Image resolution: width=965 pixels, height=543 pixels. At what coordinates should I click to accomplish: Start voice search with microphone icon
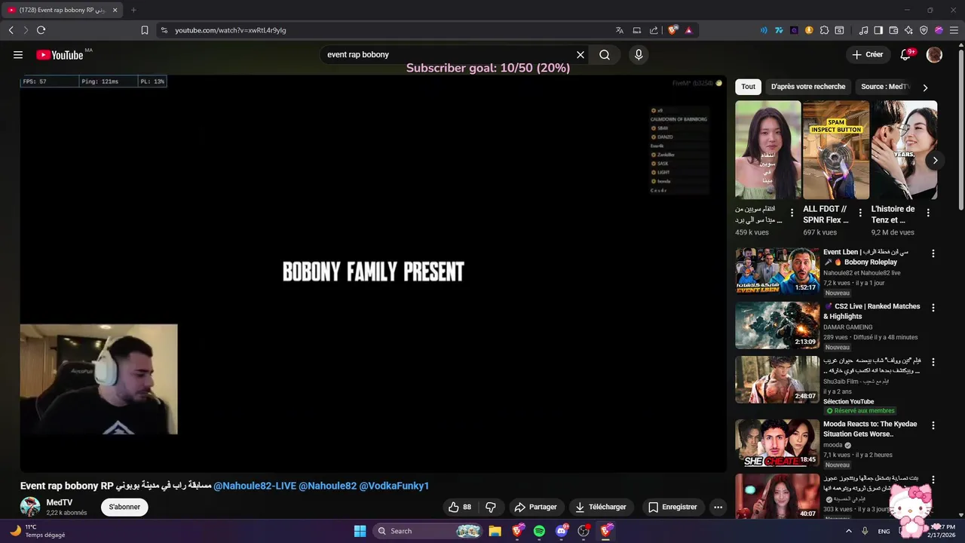[639, 54]
